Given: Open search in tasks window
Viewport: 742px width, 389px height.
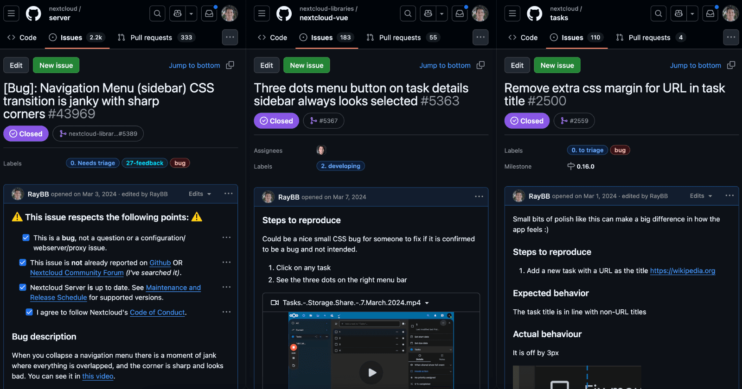Looking at the screenshot, I should coord(658,13).
